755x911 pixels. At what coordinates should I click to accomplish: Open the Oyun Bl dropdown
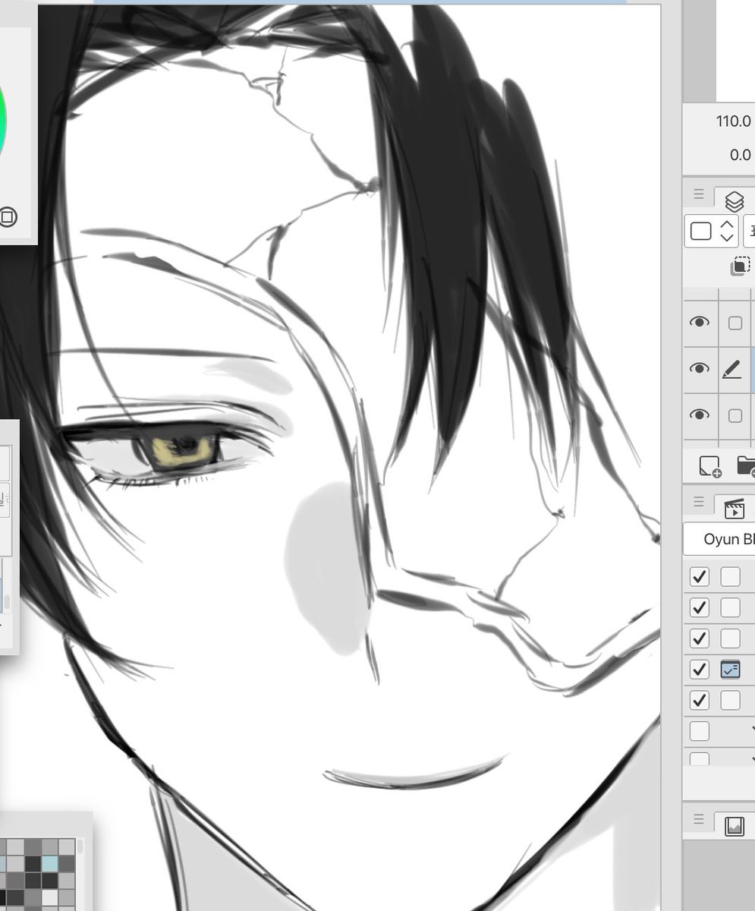[719, 540]
